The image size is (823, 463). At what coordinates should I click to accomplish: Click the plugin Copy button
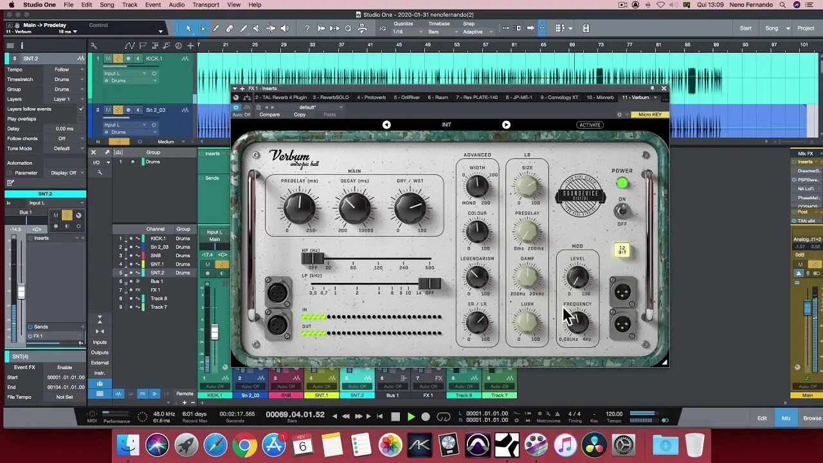[x=300, y=114]
